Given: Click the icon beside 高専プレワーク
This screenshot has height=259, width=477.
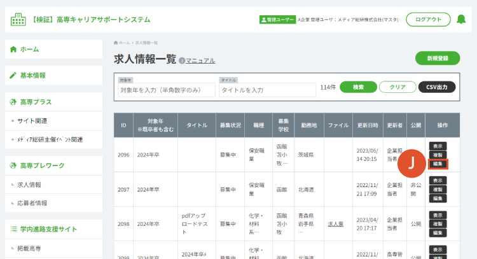Looking at the screenshot, I should point(13,165).
